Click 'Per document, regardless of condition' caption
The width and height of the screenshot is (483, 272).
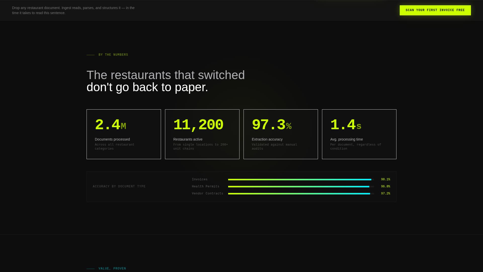click(x=356, y=147)
